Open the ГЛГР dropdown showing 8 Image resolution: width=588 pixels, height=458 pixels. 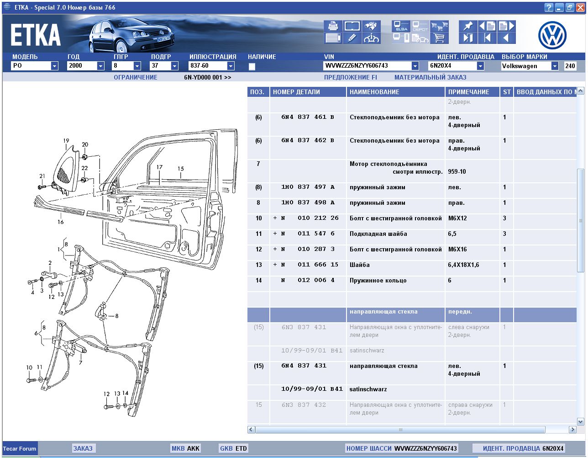click(137, 66)
